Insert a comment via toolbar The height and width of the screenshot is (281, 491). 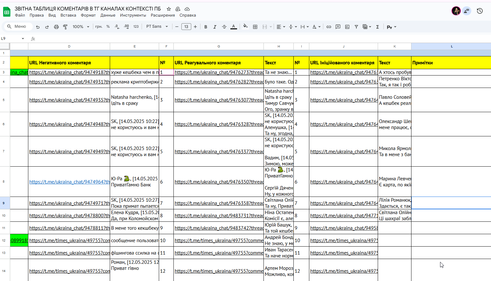[x=338, y=27]
